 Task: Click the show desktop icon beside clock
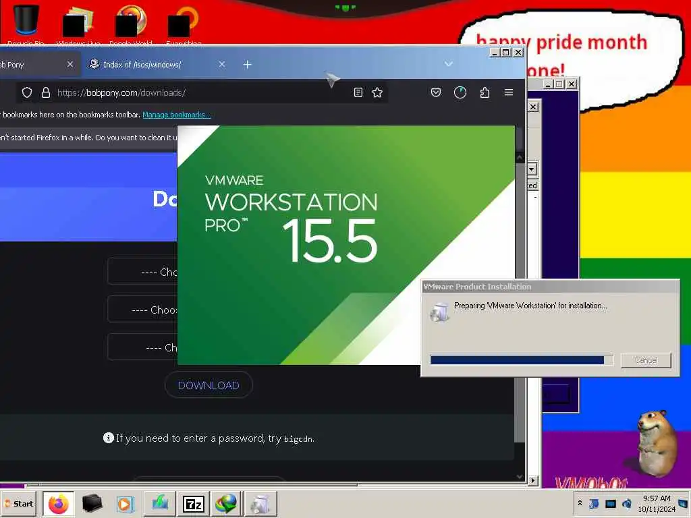684,503
